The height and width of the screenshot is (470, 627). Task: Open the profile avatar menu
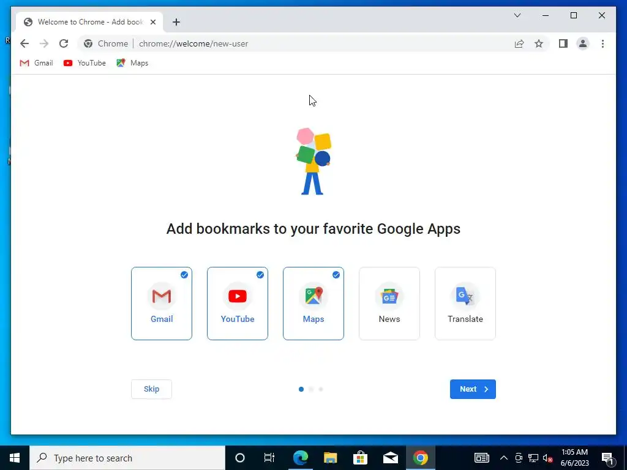click(x=583, y=43)
